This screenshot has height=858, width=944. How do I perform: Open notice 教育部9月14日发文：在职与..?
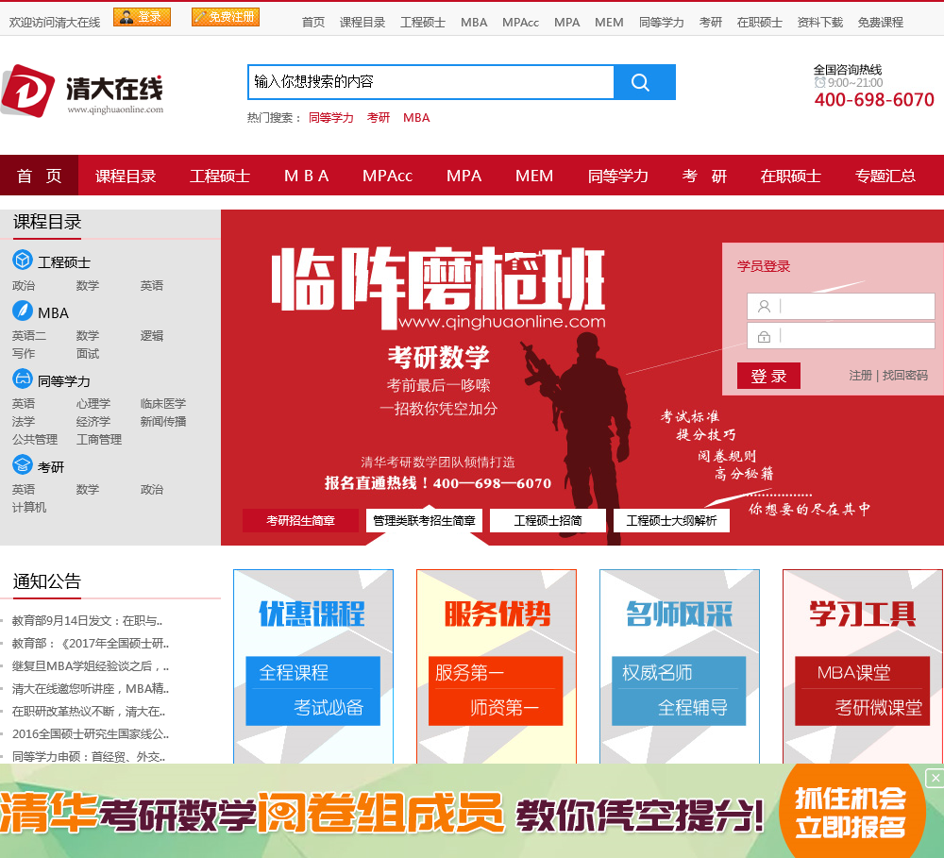click(87, 621)
